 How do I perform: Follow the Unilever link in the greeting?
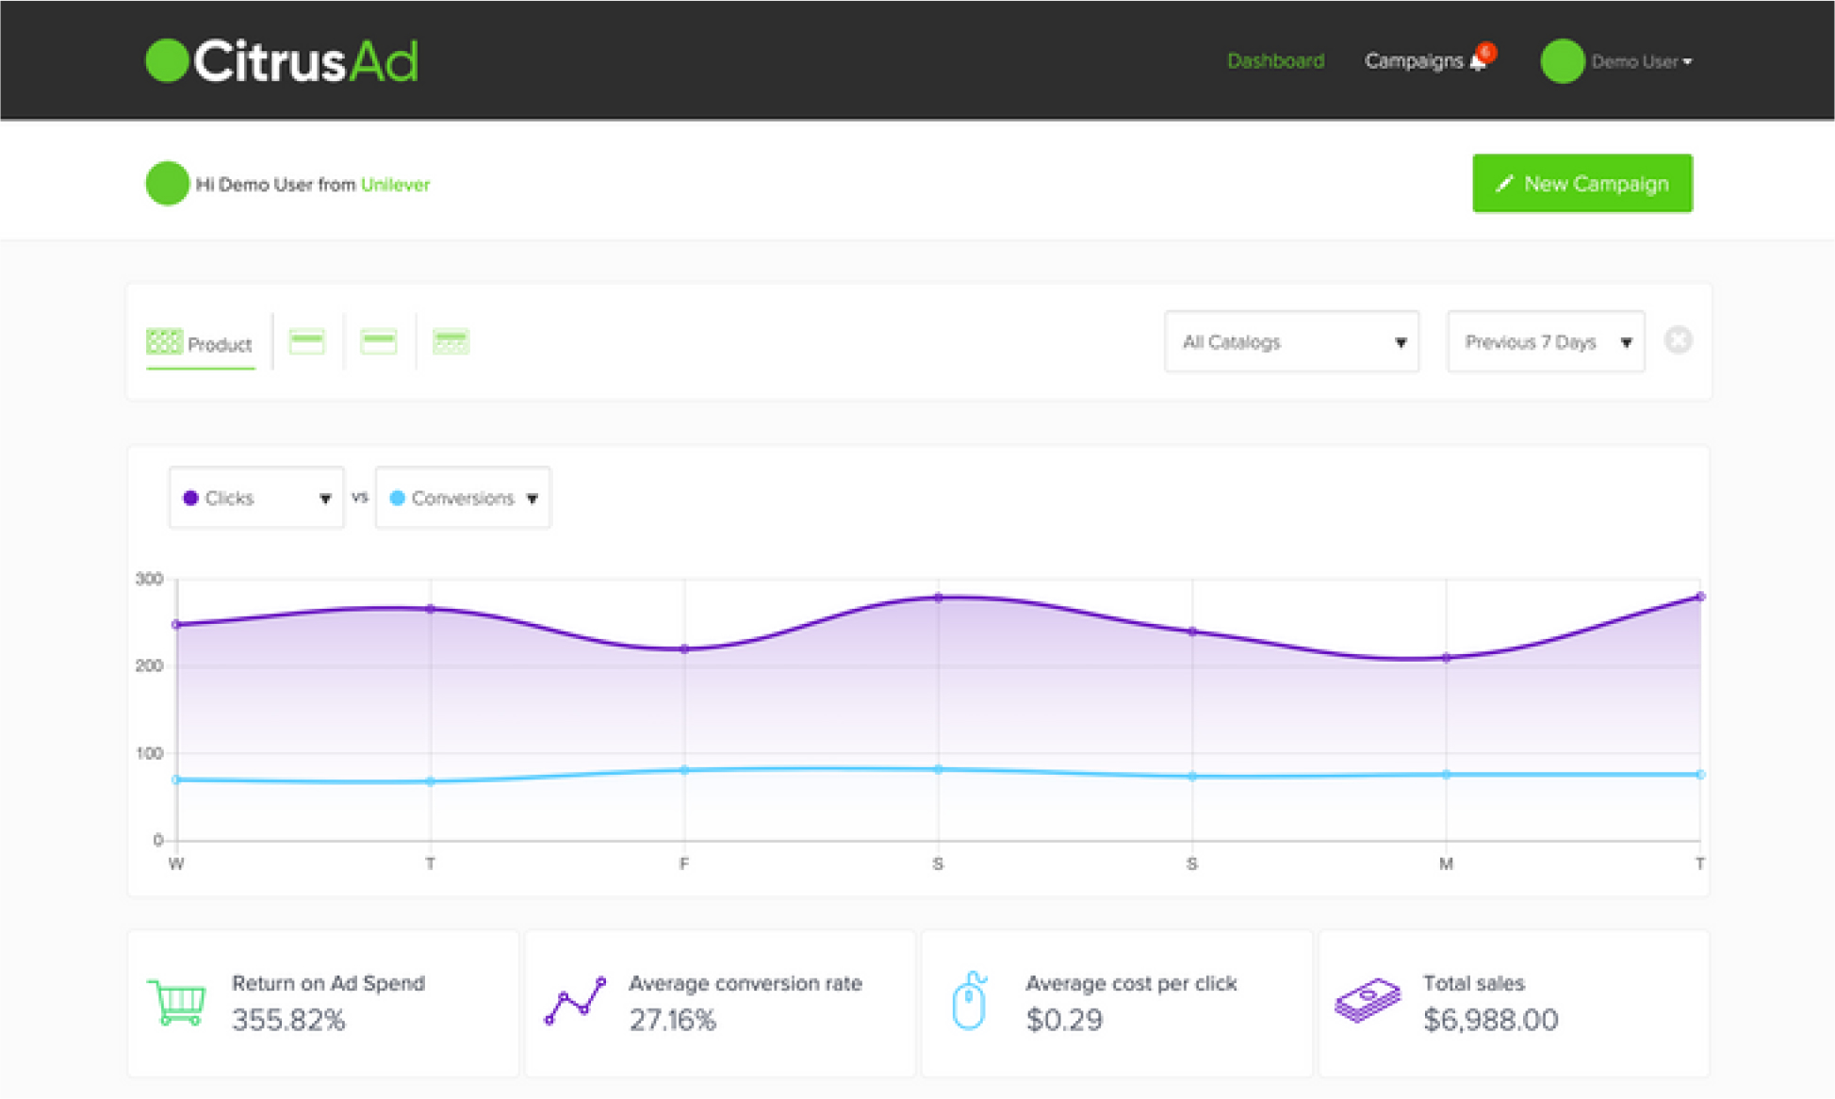pos(395,185)
